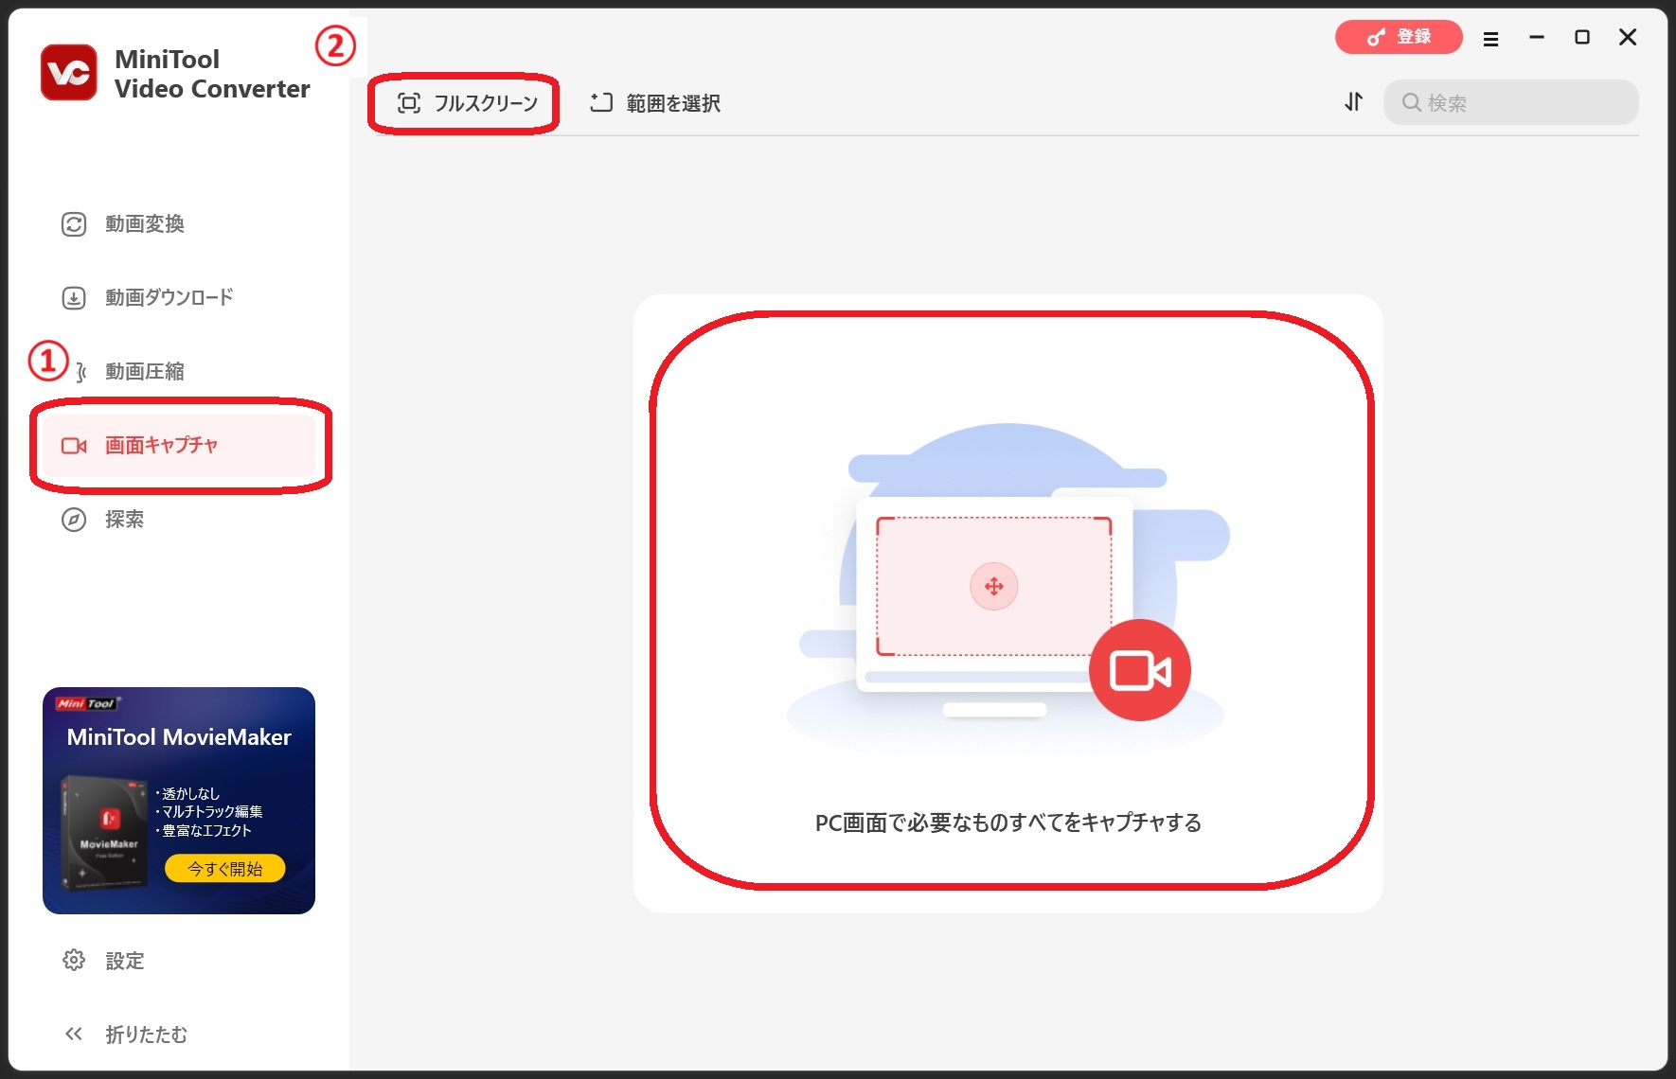Switch to the フルスクリーン tab
The width and height of the screenshot is (1676, 1079).
click(x=467, y=103)
